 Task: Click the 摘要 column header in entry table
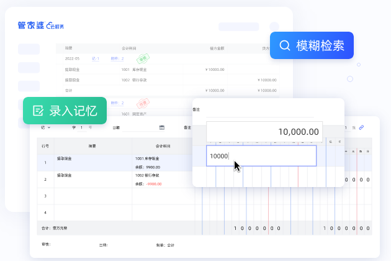pyautogui.click(x=92, y=146)
